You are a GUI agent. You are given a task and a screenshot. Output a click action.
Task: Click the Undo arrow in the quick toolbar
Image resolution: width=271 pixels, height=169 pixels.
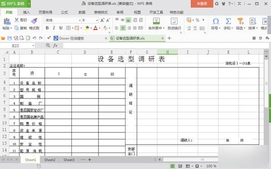(34, 38)
